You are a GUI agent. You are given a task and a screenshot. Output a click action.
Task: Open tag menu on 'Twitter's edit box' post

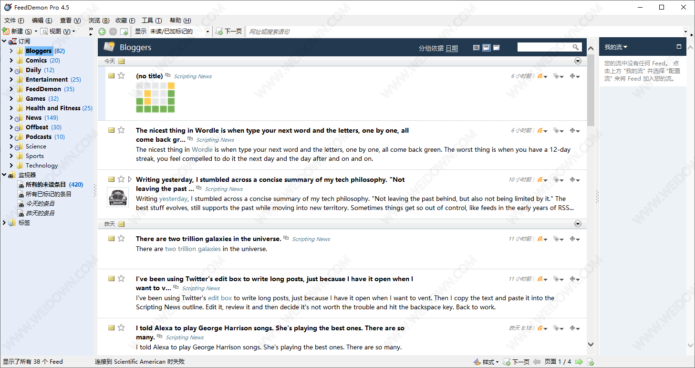[x=558, y=279]
